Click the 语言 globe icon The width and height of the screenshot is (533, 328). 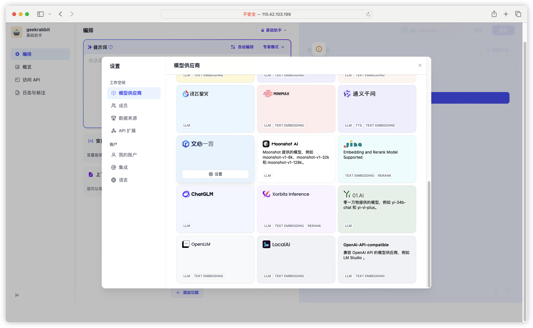[x=114, y=180]
